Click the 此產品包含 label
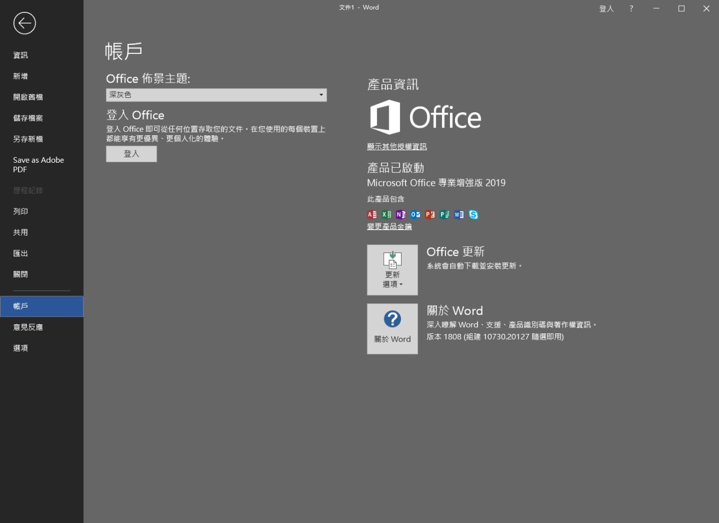 [386, 199]
